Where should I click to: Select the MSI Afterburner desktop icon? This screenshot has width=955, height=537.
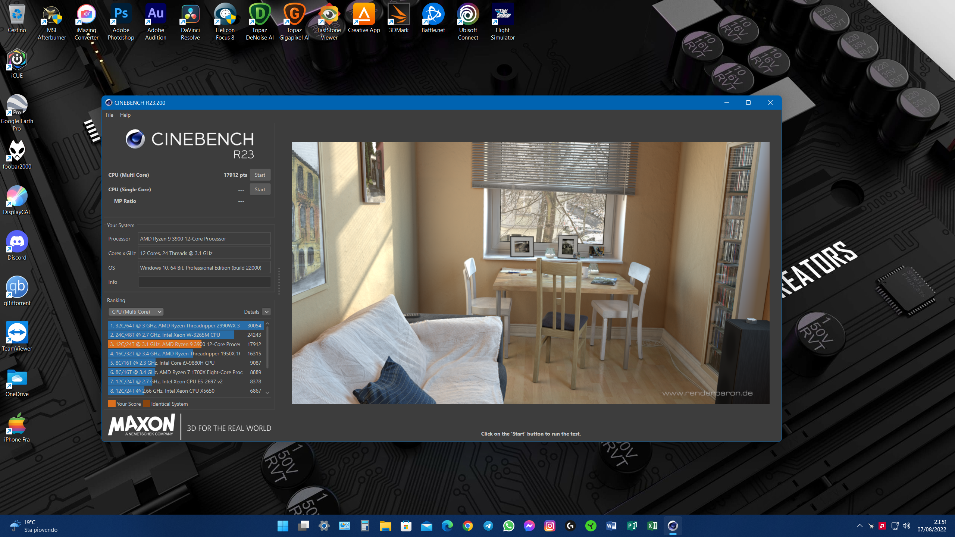point(52,22)
